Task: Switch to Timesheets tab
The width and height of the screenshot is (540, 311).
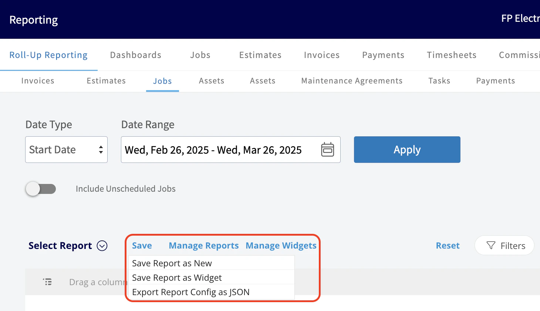Action: tap(452, 55)
